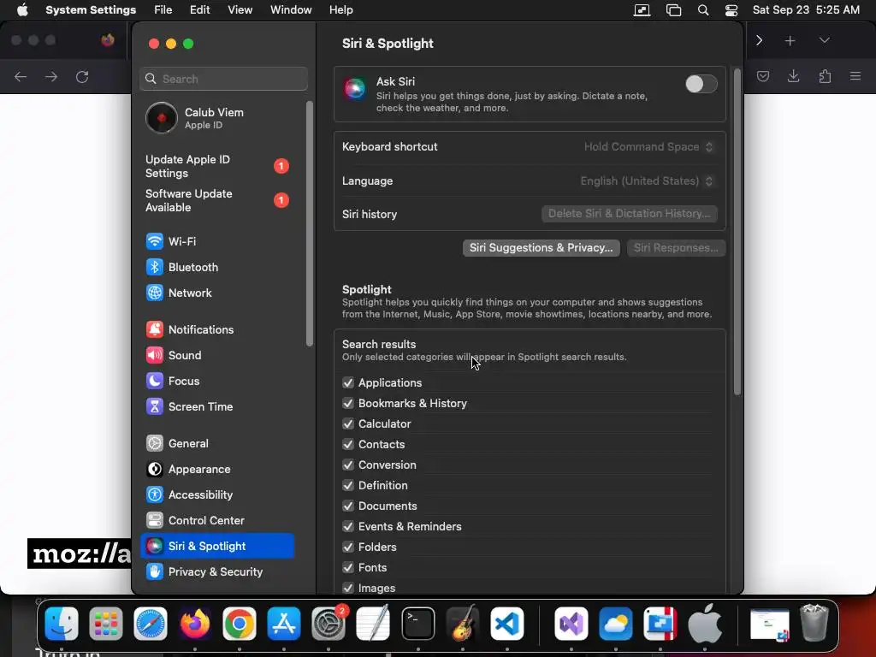This screenshot has height=657, width=876.
Task: Uncheck Calculator checkbox
Action: pyautogui.click(x=348, y=424)
